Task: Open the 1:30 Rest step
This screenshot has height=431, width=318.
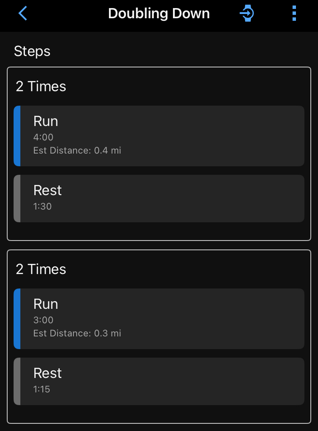Action: 161,199
